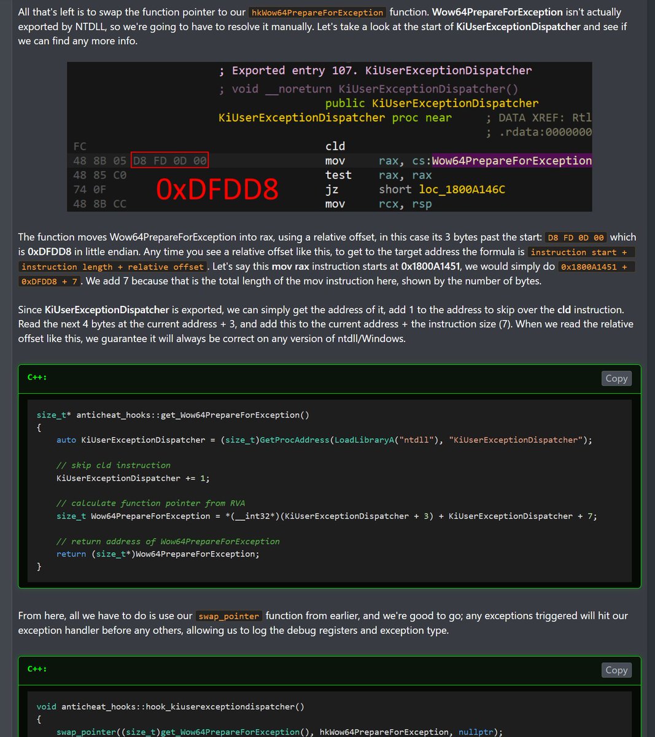Click bold address 0x1800A1451 in paragraph
This screenshot has width=655, height=737.
431,267
